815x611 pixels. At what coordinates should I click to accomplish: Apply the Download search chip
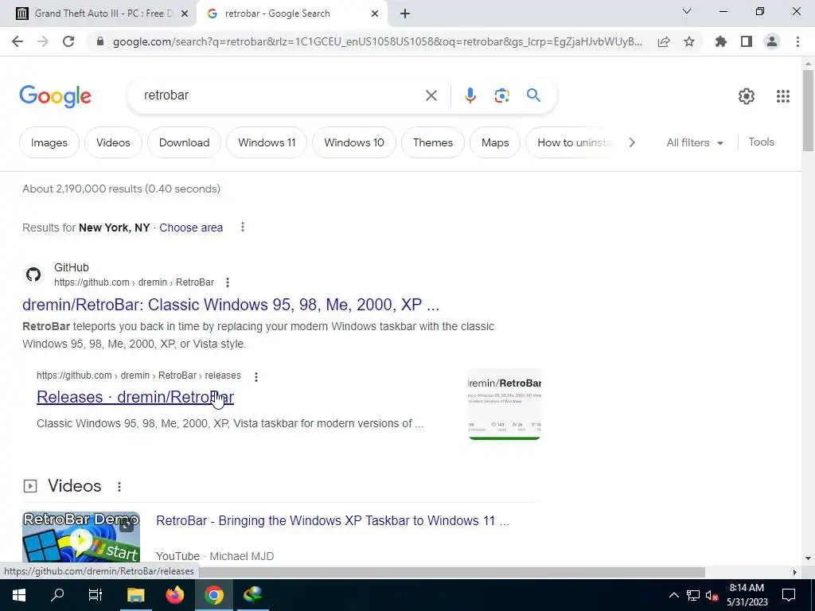pyautogui.click(x=184, y=142)
